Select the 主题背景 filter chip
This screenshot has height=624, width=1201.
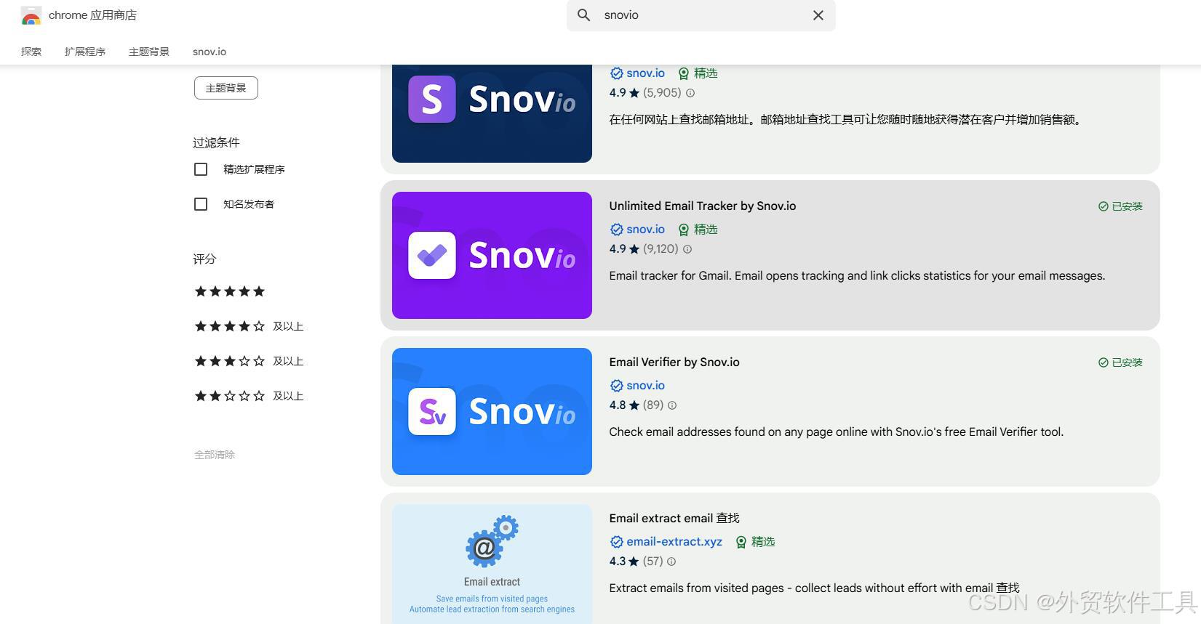pyautogui.click(x=226, y=88)
